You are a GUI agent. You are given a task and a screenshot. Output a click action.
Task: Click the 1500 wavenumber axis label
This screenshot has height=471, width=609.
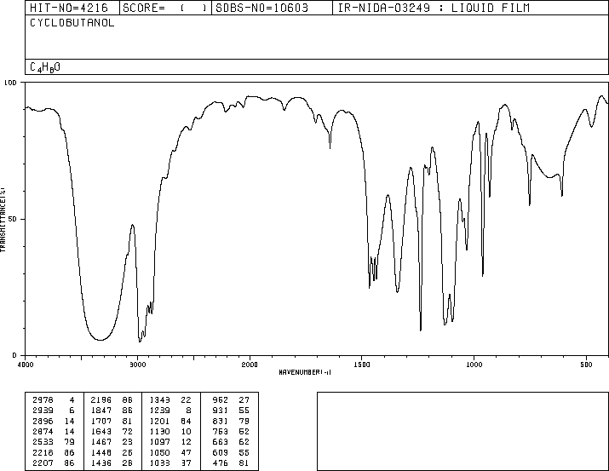[x=362, y=365]
